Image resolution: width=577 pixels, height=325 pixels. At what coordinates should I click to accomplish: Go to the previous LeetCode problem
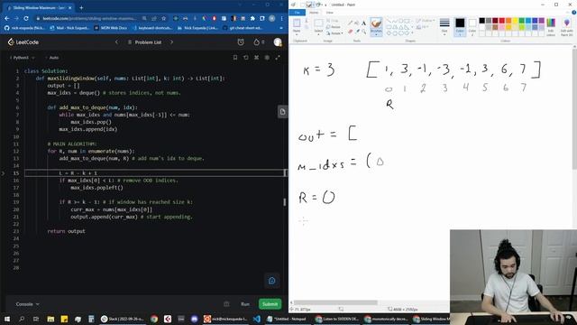coord(116,42)
